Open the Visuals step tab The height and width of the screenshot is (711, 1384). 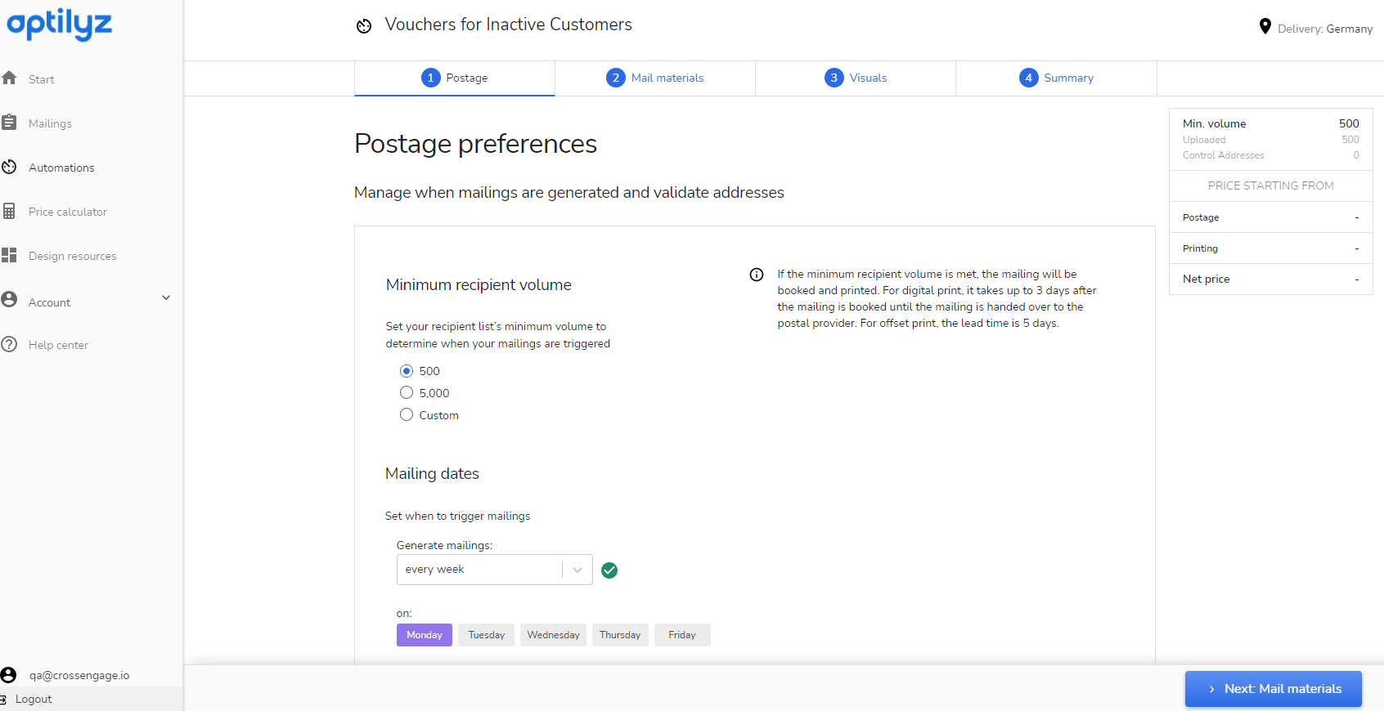856,78
